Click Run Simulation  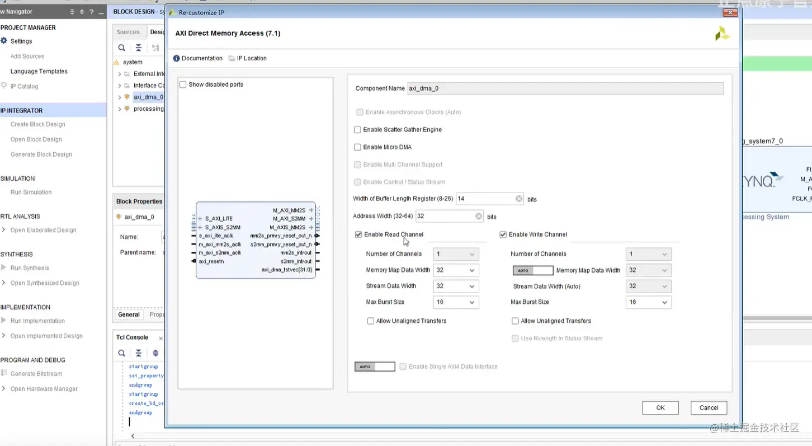[x=31, y=192]
